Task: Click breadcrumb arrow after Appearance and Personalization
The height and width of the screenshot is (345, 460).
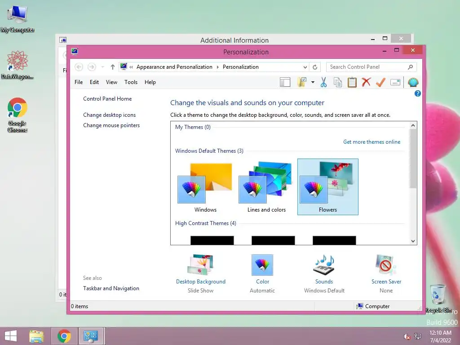Action: [218, 67]
